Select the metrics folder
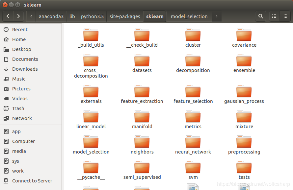Viewport: 293px width, 190px height. [193, 120]
